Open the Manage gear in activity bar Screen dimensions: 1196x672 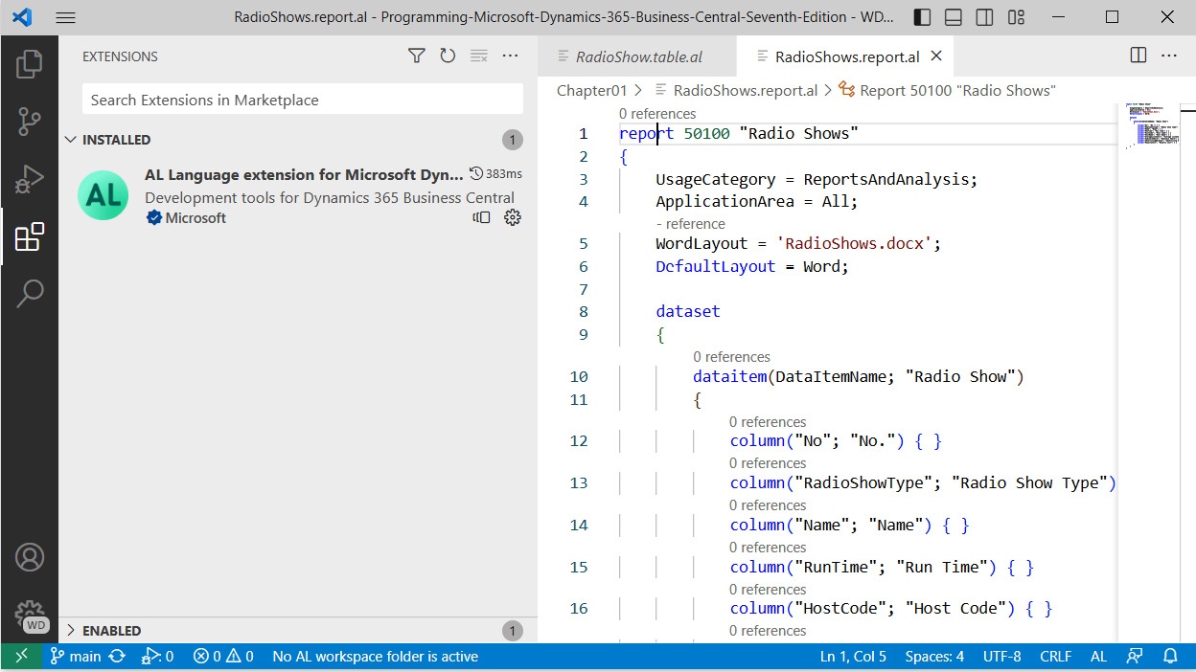29,614
